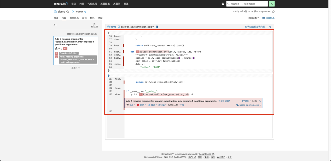Click the download icon on the code panel

[270, 27]
